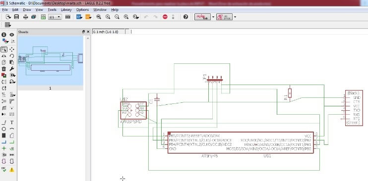Undock the Sheets panel
The image size is (368, 181).
[x=83, y=32]
